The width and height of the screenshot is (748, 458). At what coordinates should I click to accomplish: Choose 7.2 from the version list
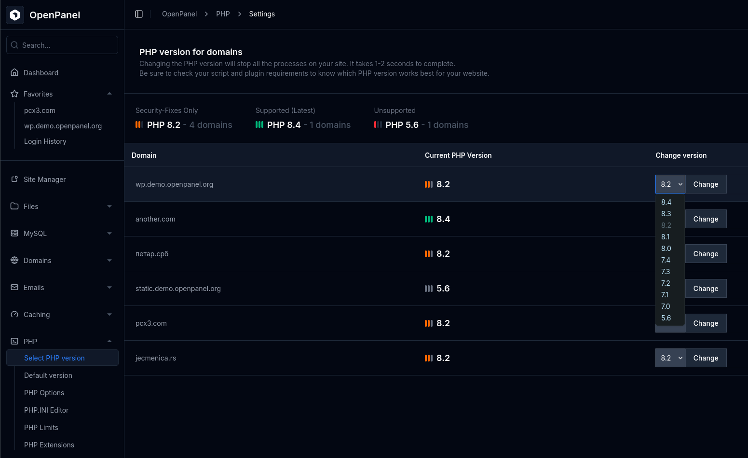(x=670, y=283)
